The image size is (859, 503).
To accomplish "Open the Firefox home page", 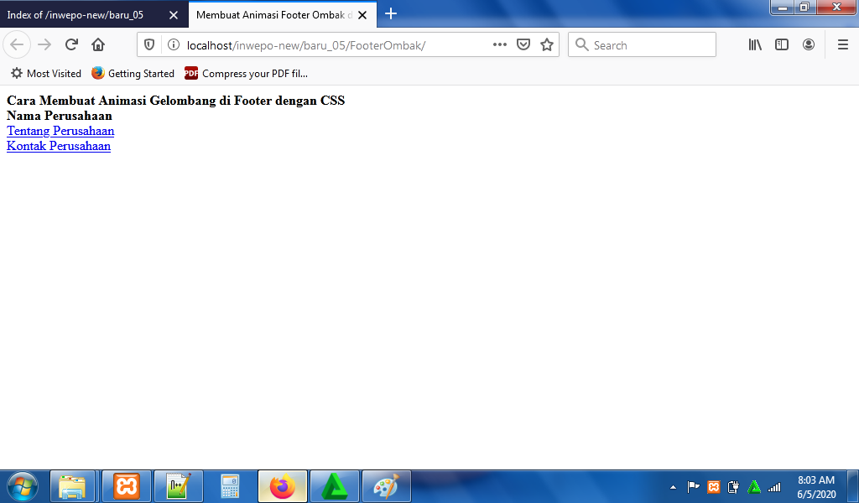I will pyautogui.click(x=98, y=44).
